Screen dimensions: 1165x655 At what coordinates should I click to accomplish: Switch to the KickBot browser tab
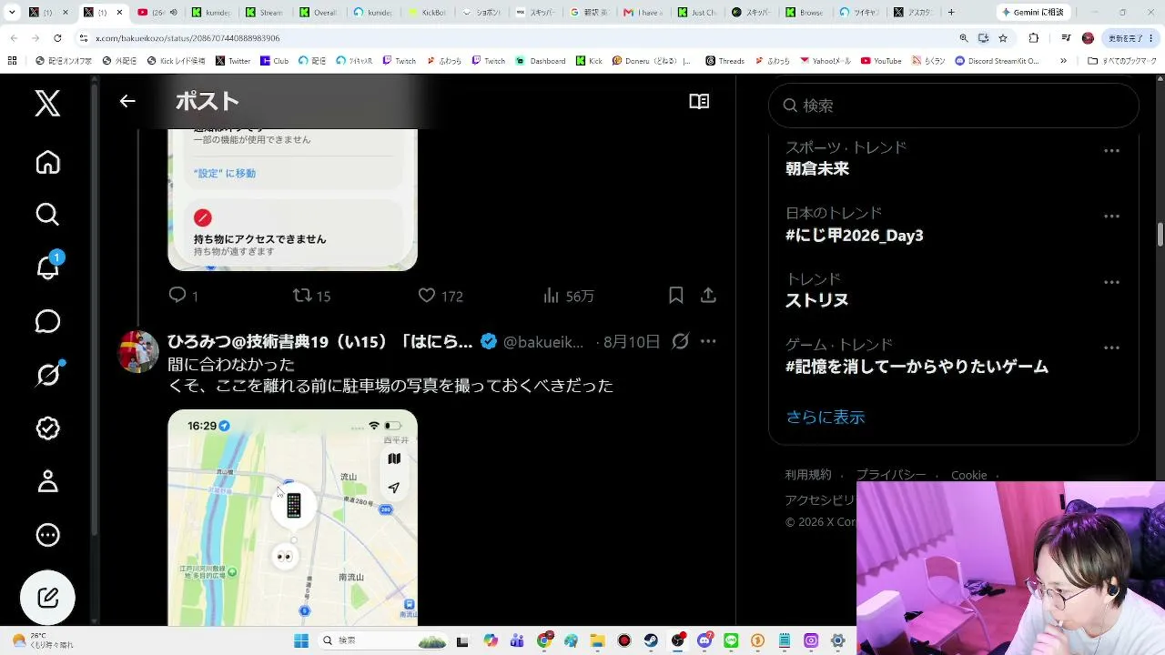(x=426, y=13)
